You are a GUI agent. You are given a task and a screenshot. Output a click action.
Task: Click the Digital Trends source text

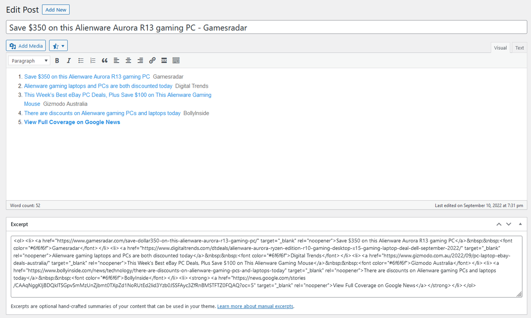click(192, 86)
